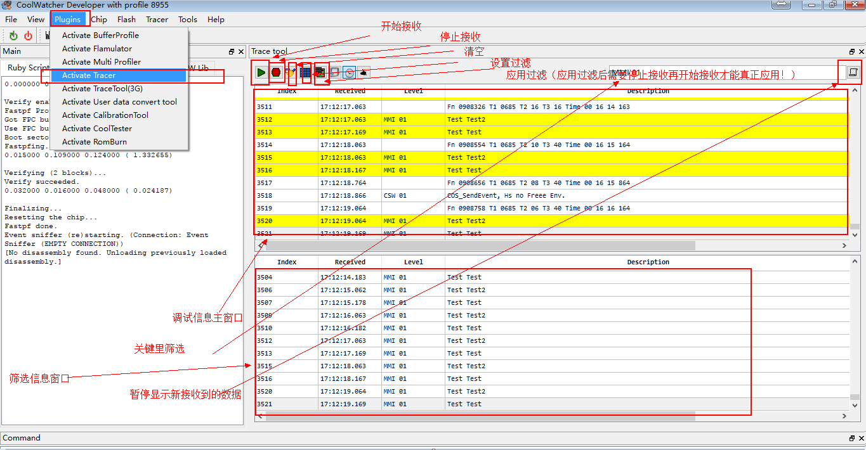The height and width of the screenshot is (450, 866).
Task: Click Received column header in upper trace table
Action: pos(350,91)
